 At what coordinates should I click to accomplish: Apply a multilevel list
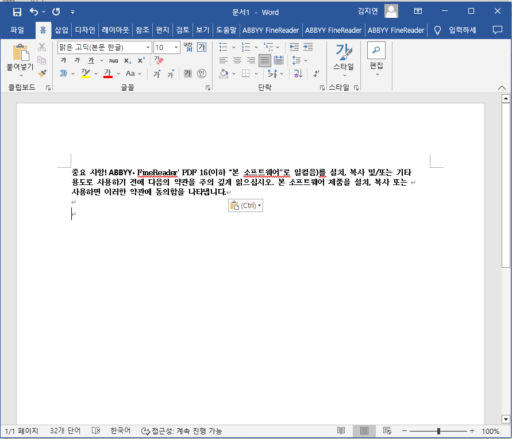click(x=268, y=47)
